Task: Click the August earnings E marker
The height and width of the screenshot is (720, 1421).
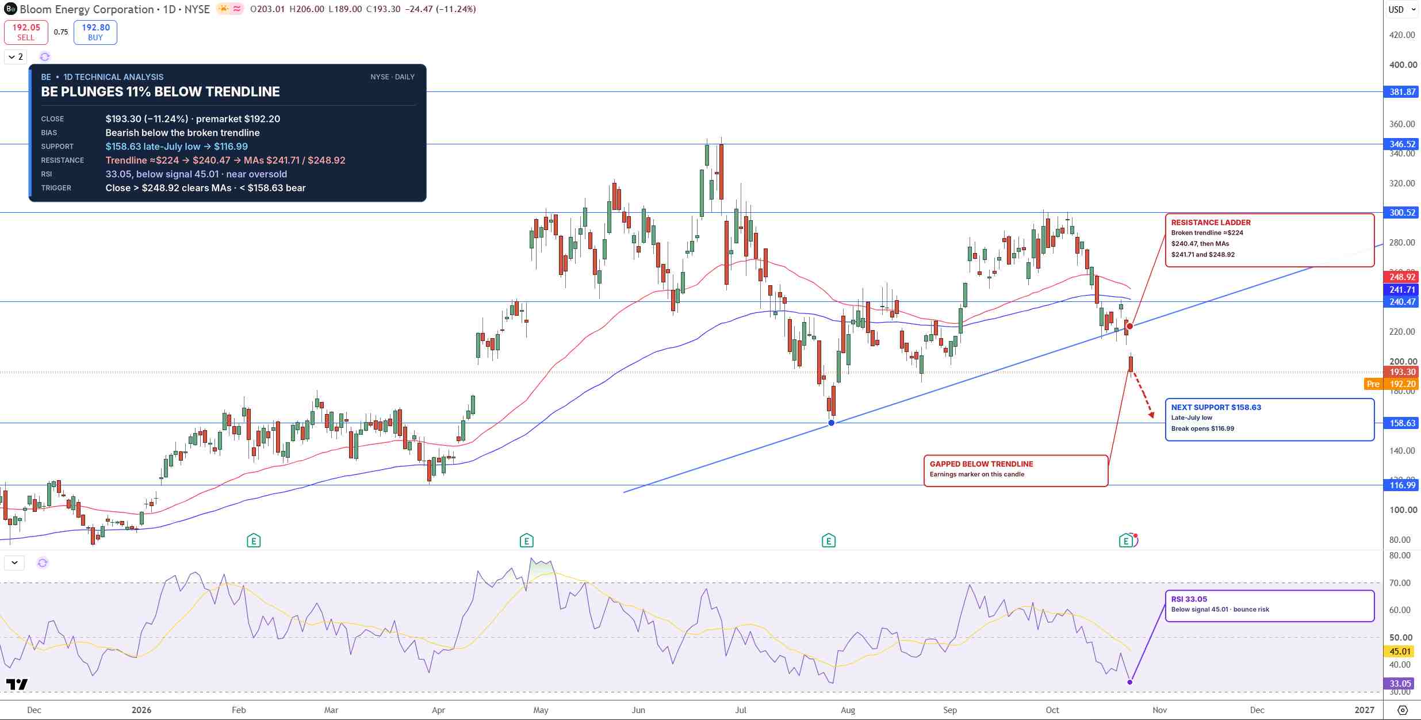Action: (x=828, y=541)
